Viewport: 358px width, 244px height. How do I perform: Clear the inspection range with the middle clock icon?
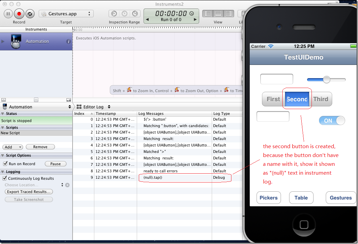125,14
